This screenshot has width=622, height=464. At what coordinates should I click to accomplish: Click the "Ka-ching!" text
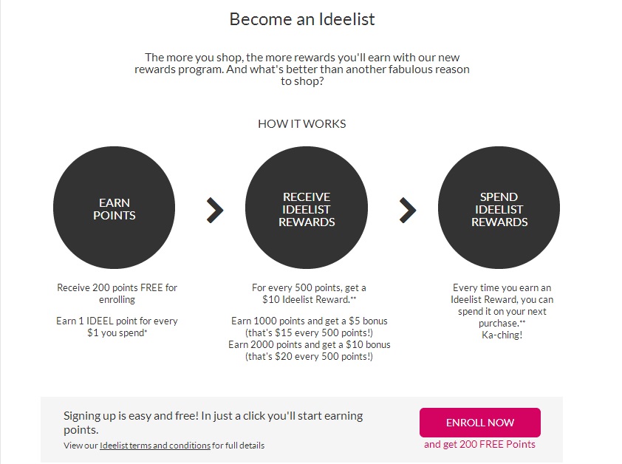point(502,335)
